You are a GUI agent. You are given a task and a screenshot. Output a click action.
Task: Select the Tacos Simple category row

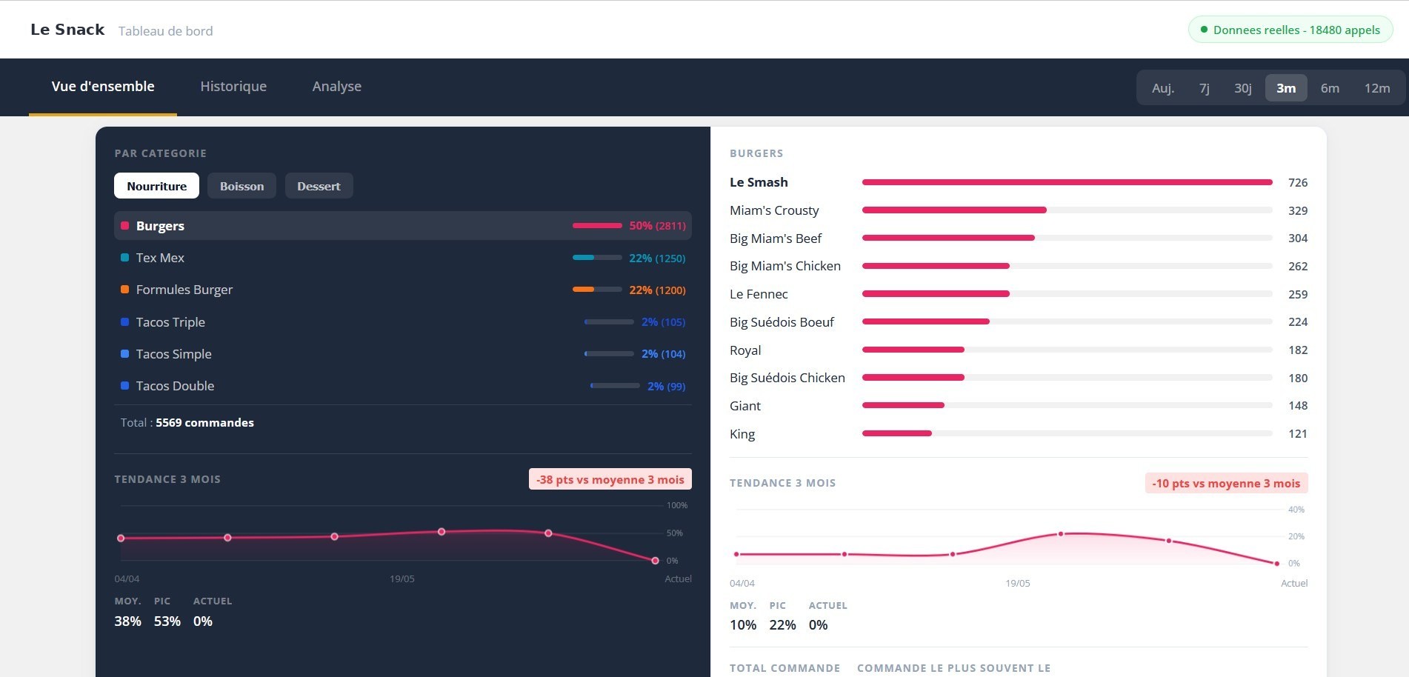coord(403,354)
